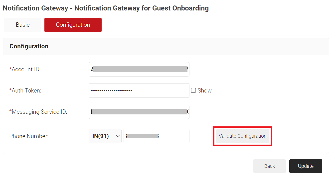This screenshot has height=177, width=330.
Task: Switch to the Basic tab
Action: click(x=23, y=25)
